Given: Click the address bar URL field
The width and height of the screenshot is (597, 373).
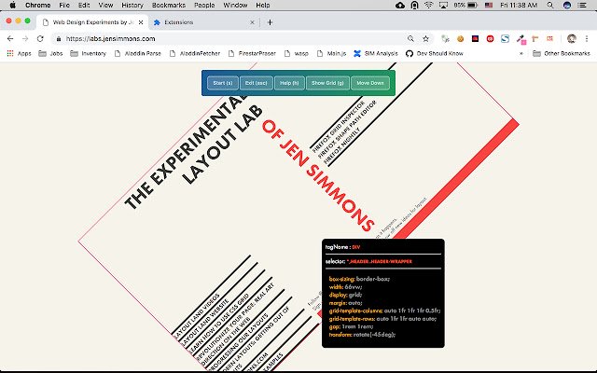Looking at the screenshot, I should pyautogui.click(x=233, y=38).
